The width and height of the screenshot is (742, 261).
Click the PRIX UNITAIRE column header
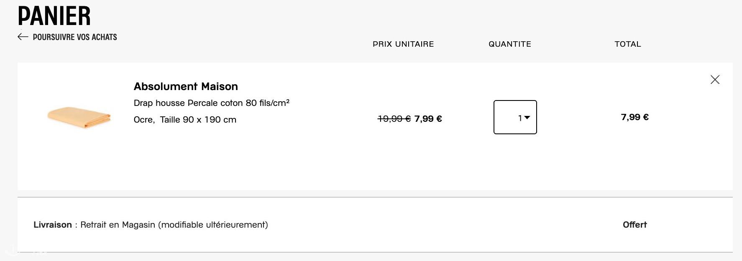[x=403, y=44]
